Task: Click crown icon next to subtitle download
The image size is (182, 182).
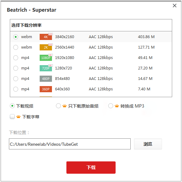Action: [x=18, y=117]
